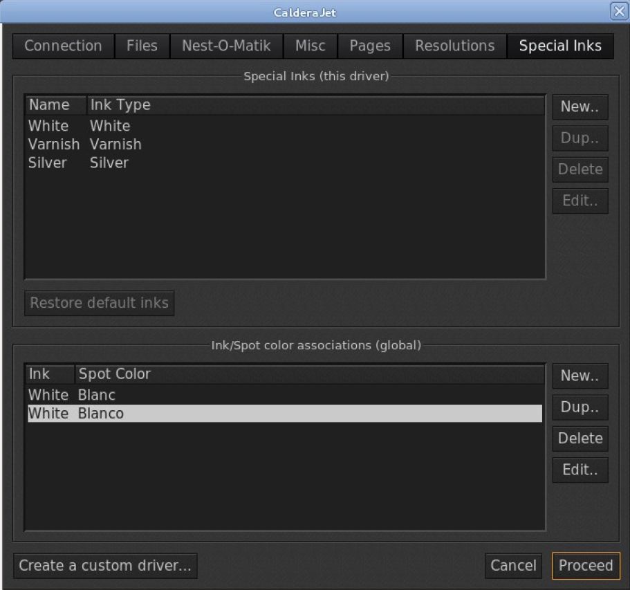This screenshot has width=630, height=590.
Task: Click the Restore default inks button
Action: [x=100, y=303]
